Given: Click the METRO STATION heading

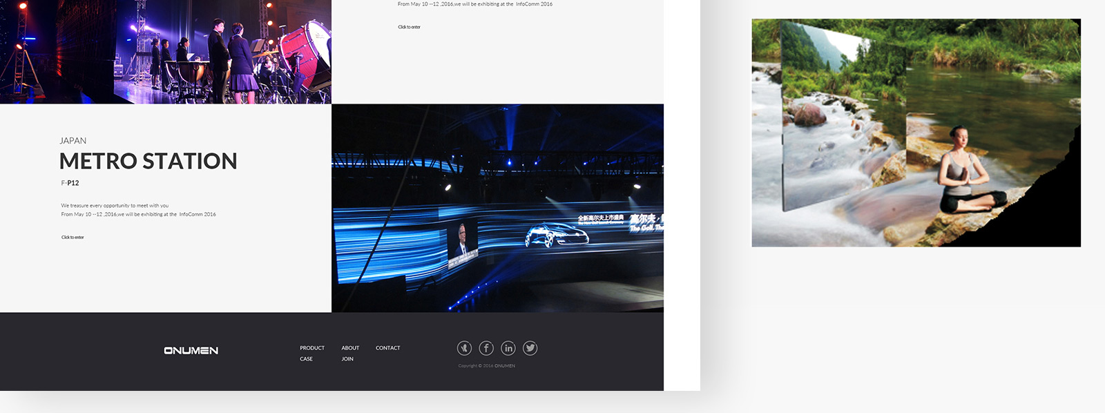Looking at the screenshot, I should pos(148,162).
